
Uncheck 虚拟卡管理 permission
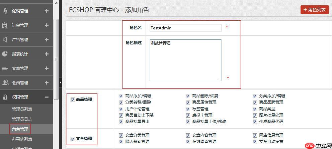tap(188, 115)
